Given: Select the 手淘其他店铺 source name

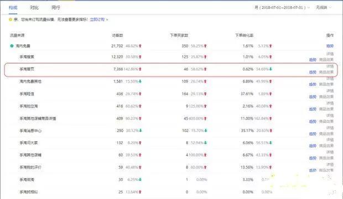Looking at the screenshot, I should [30, 155].
